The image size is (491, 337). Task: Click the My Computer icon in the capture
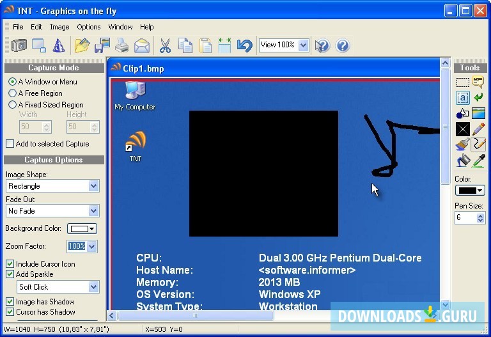135,95
